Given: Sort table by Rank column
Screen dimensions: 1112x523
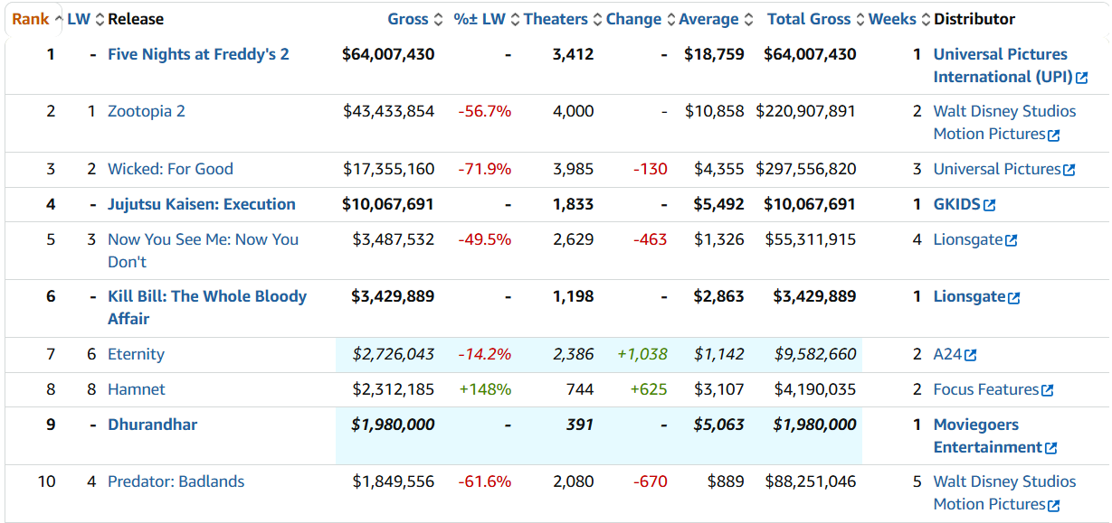Looking at the screenshot, I should tap(31, 19).
